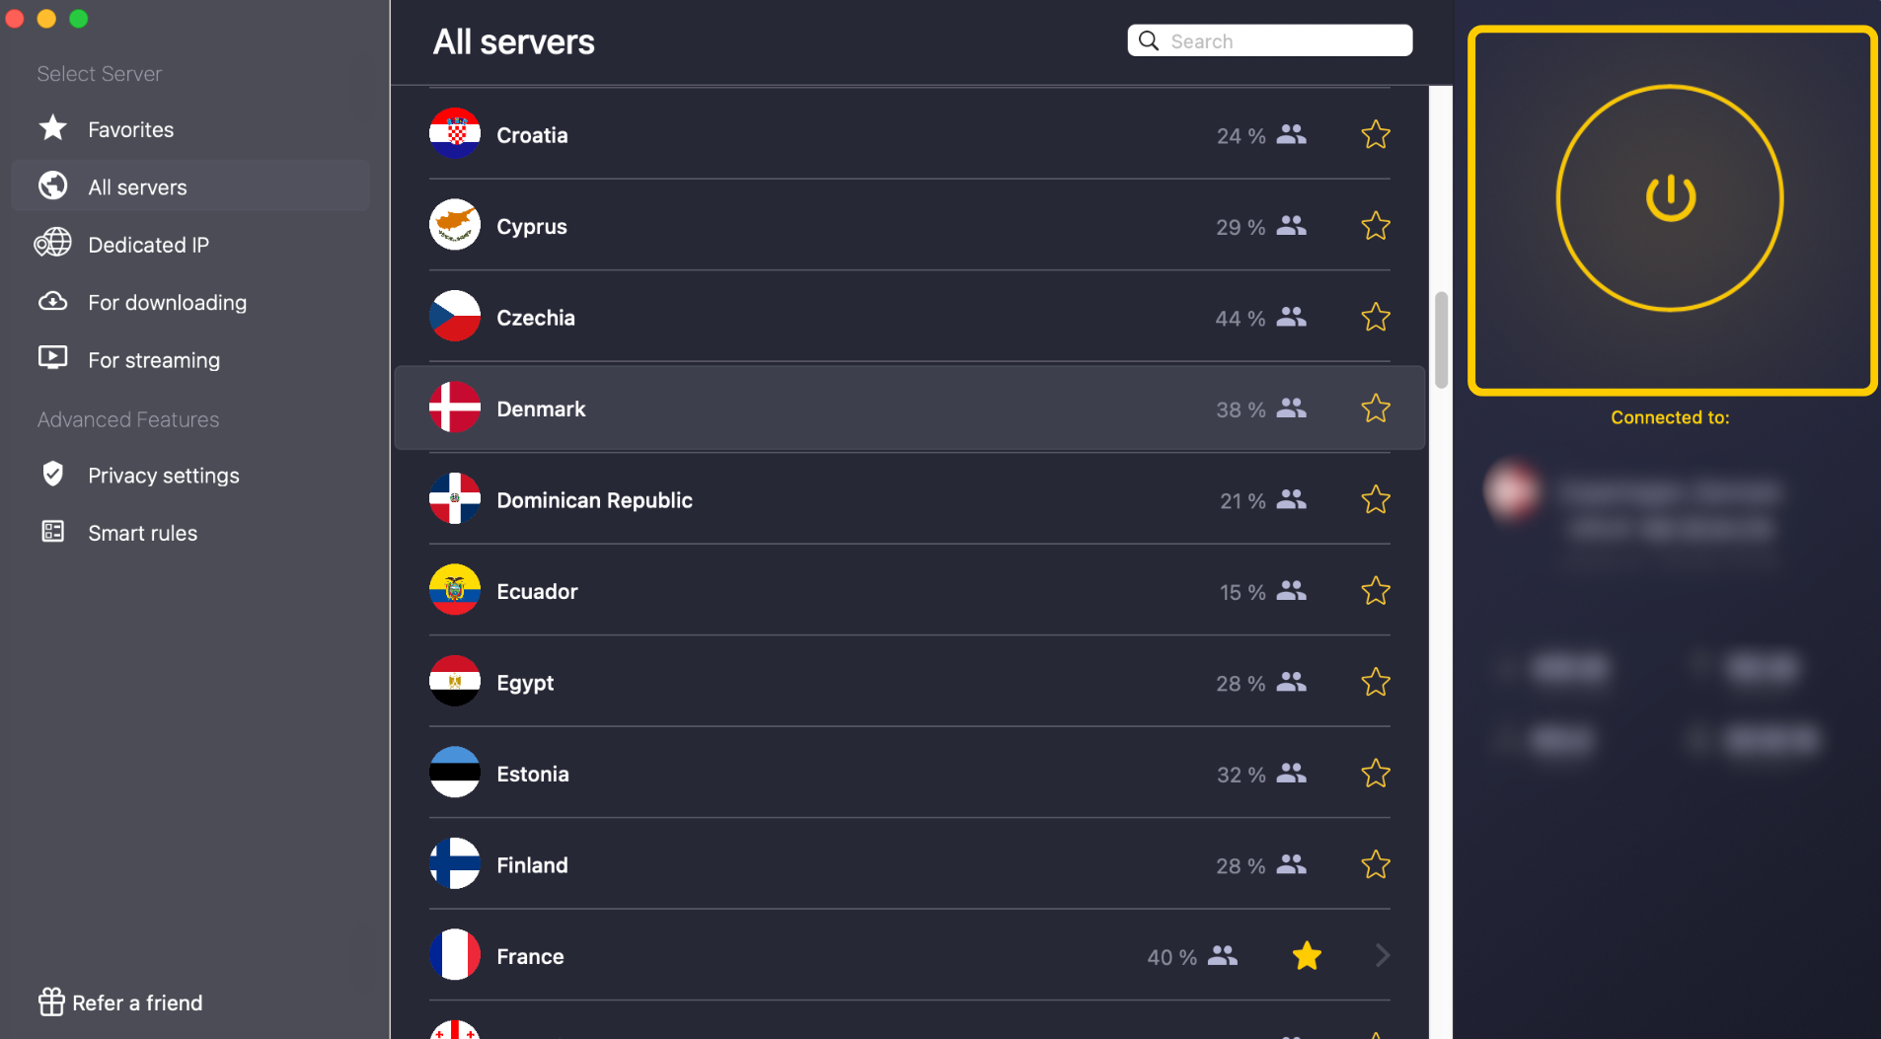Open the For downloading icon

coord(52,302)
